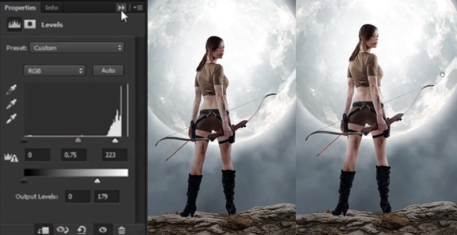Clip adjustment to layer below icon
457x235 pixels.
click(x=44, y=230)
